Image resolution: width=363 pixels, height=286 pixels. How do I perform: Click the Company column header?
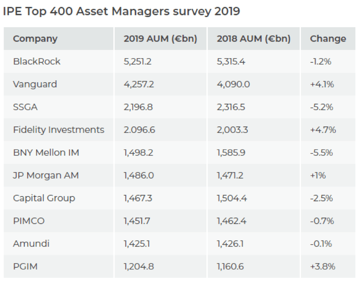[35, 39]
